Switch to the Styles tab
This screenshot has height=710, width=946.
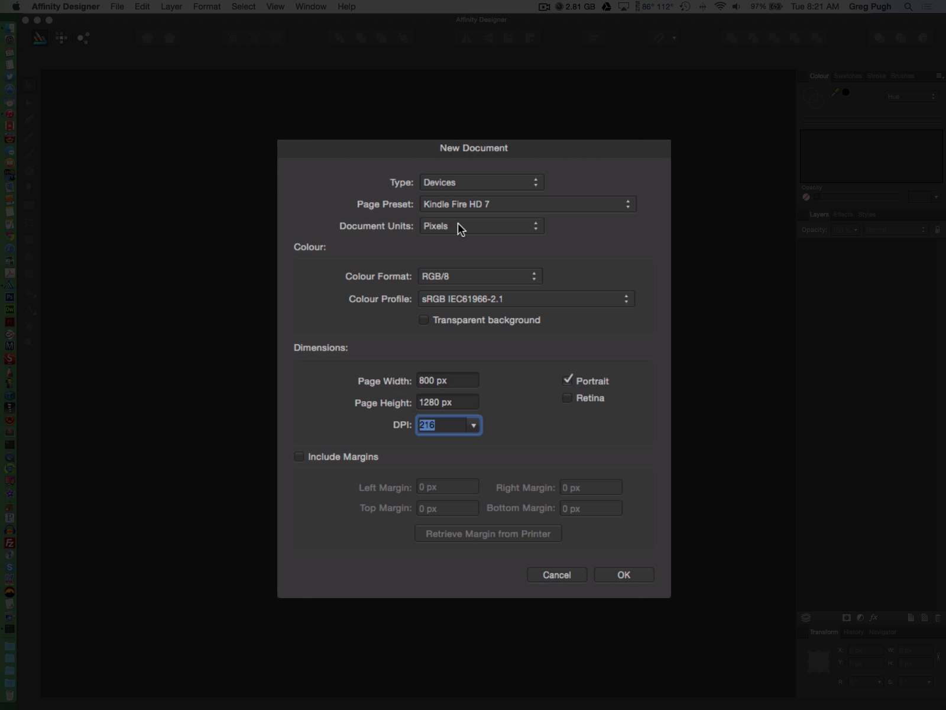(x=867, y=214)
